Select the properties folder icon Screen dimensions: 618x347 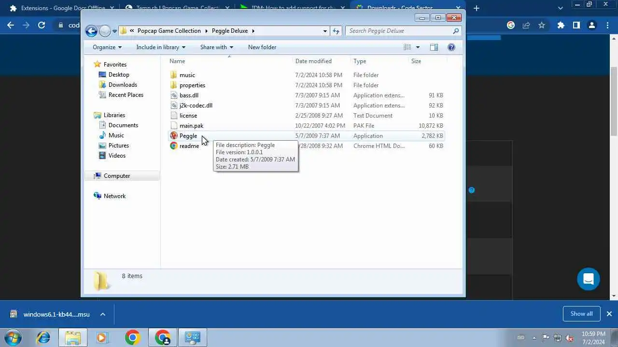tap(174, 85)
